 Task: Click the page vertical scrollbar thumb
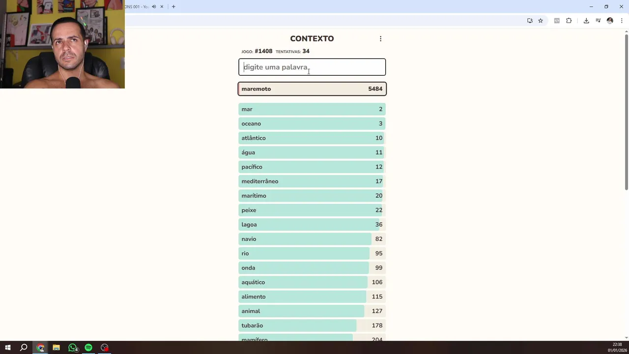click(627, 112)
